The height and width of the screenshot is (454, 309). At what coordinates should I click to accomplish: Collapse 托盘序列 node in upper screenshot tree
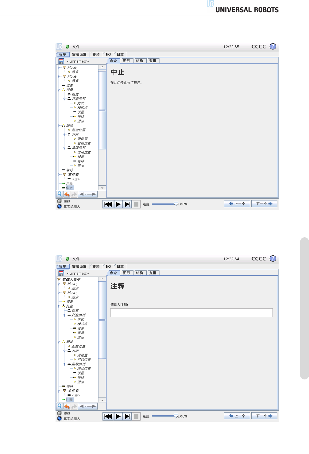tap(64, 99)
